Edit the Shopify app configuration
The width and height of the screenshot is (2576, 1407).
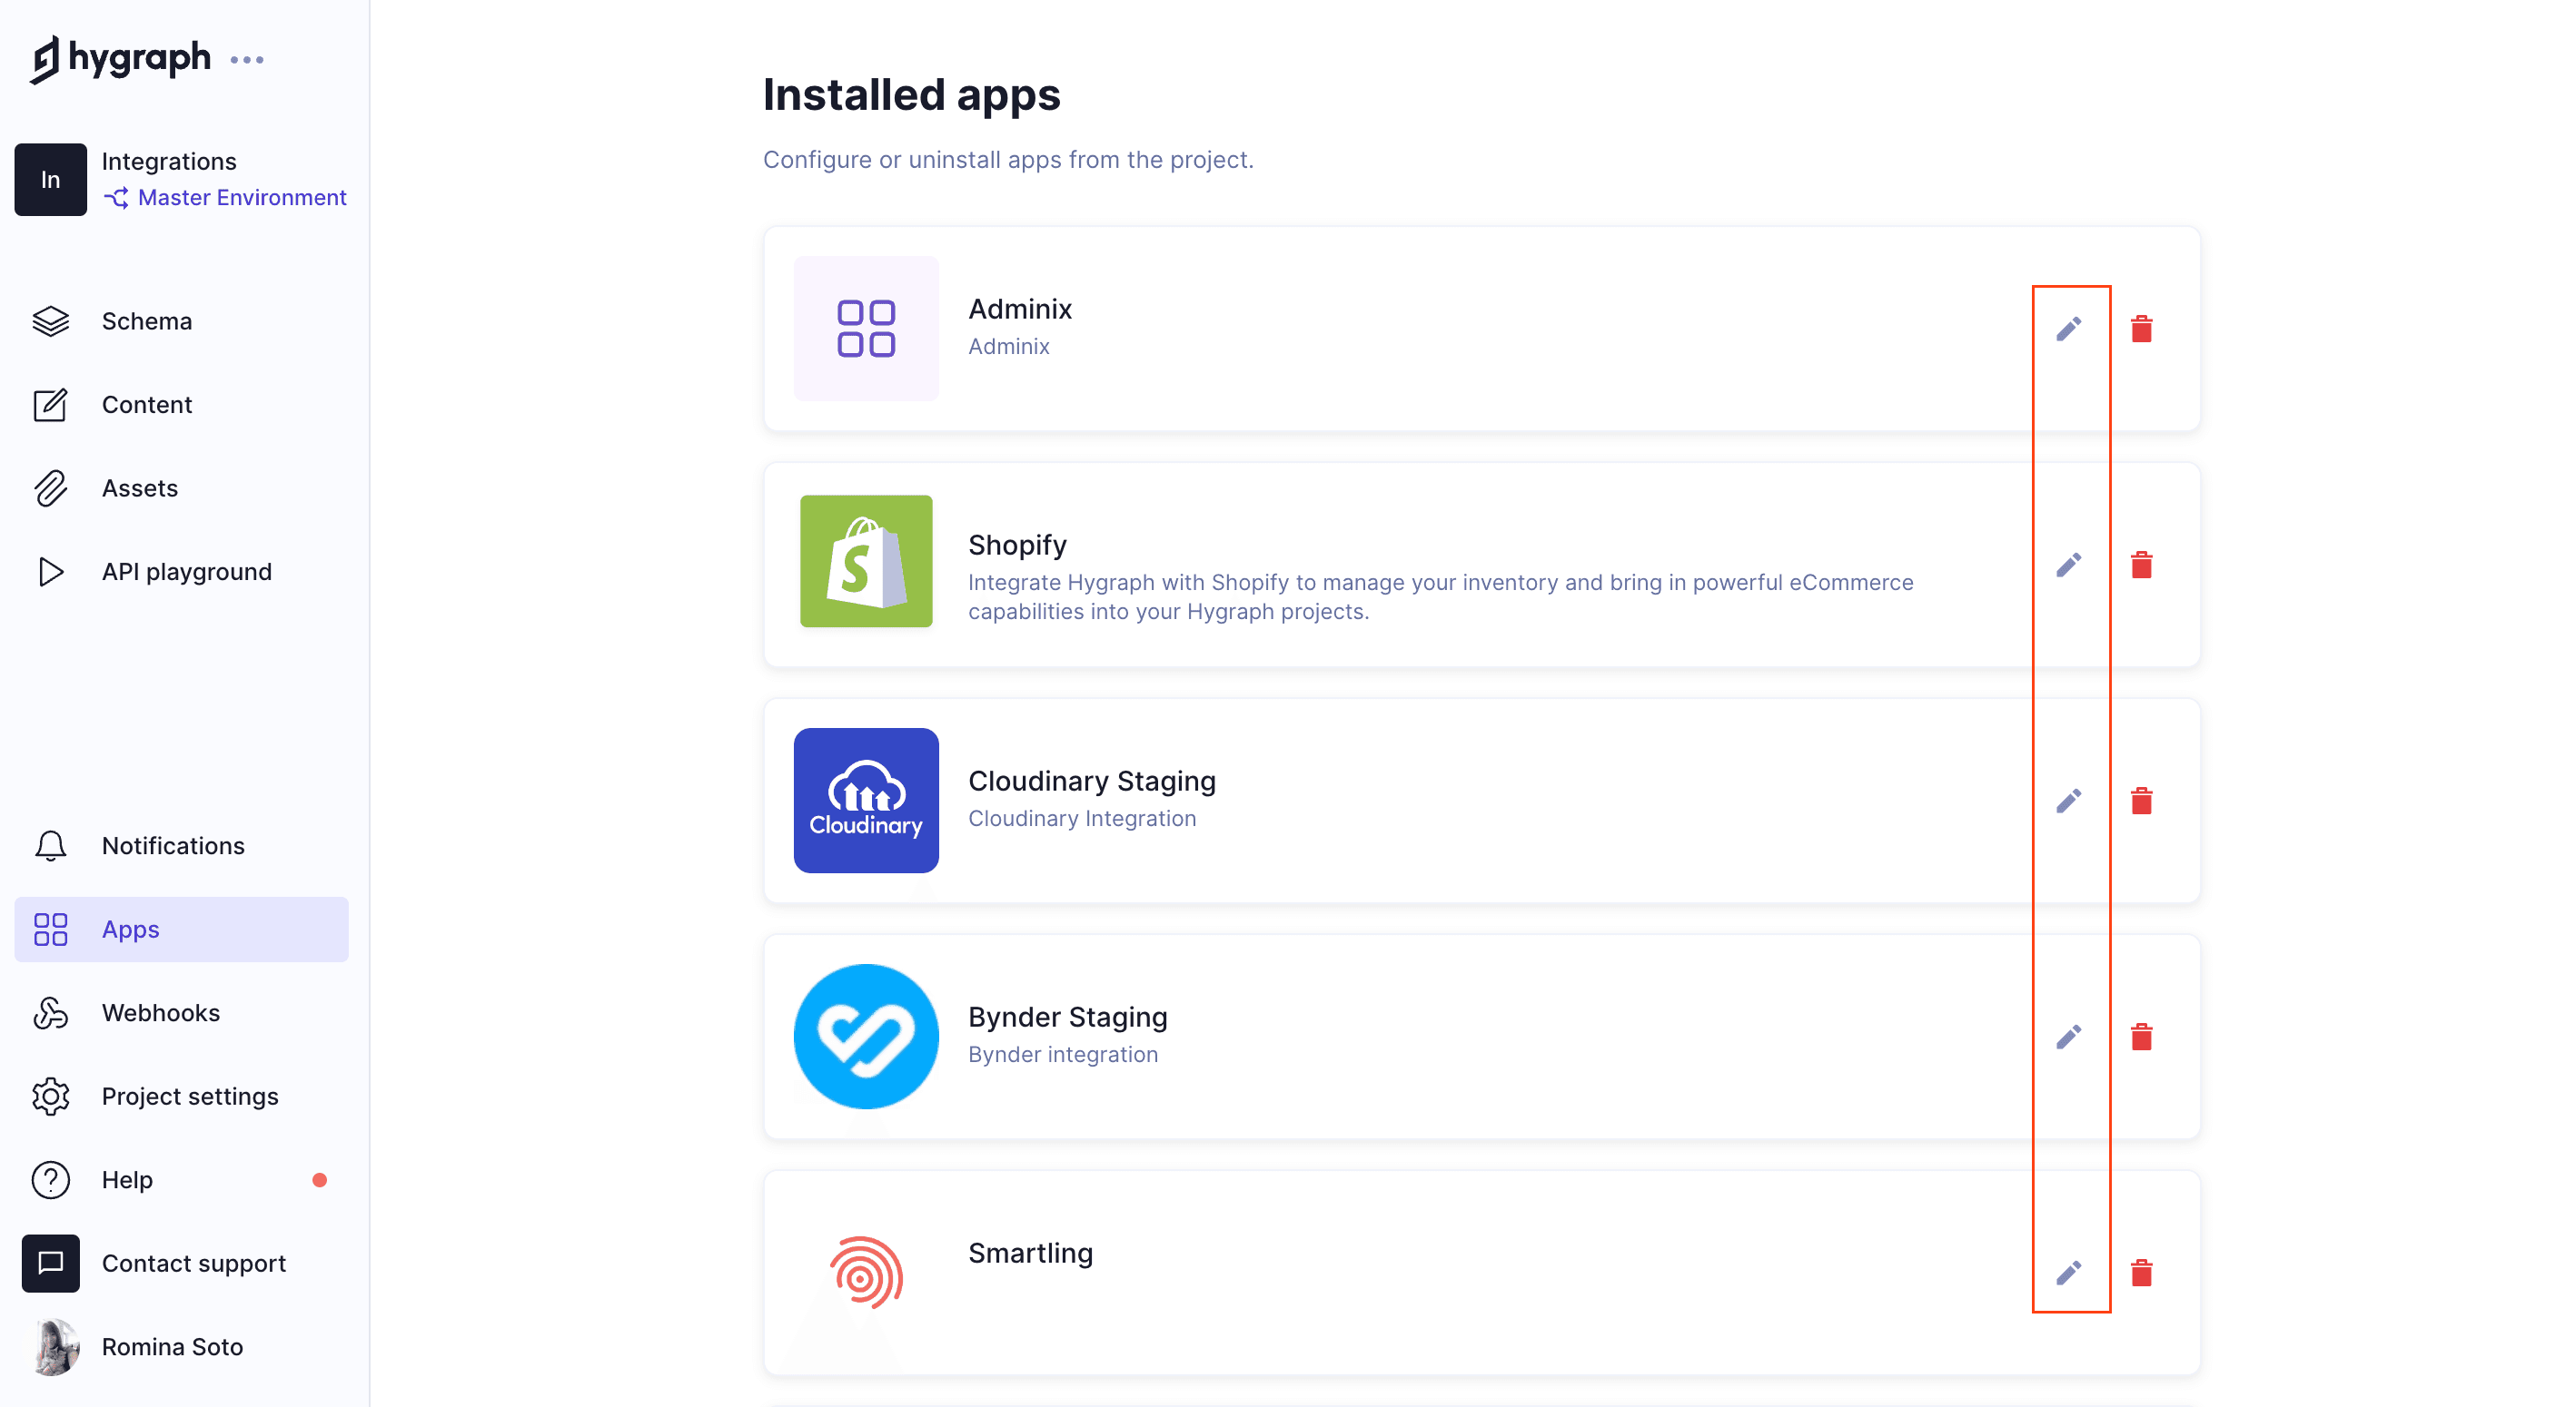pyautogui.click(x=2069, y=565)
